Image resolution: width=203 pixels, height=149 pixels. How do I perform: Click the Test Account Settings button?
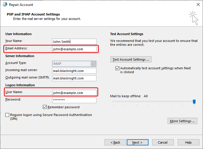click(x=131, y=59)
